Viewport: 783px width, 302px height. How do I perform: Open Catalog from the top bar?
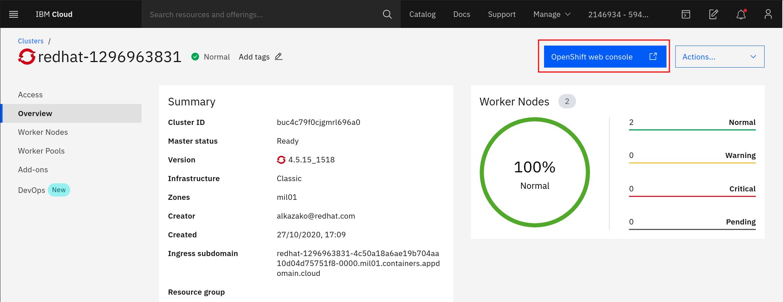[x=422, y=14]
